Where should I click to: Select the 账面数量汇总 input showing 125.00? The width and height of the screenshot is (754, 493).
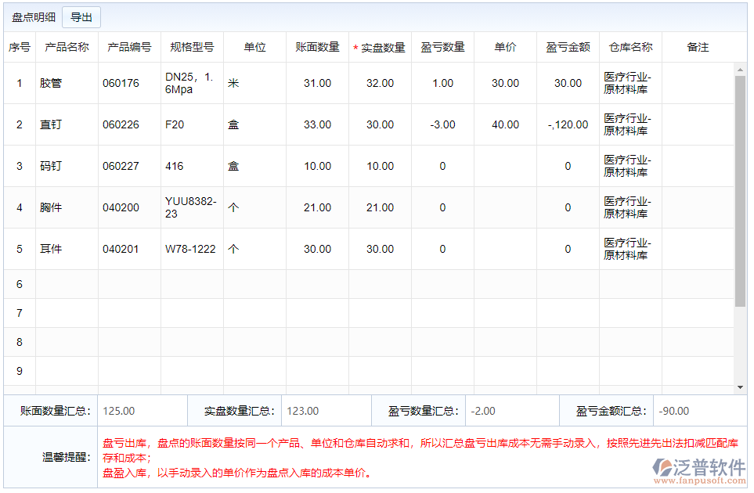click(141, 410)
